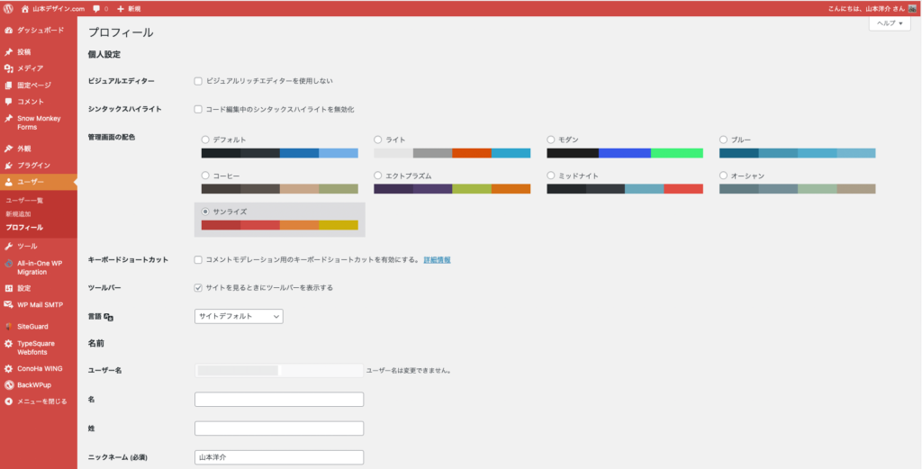
Task: Select the モダン color scheme radio
Action: (551, 140)
